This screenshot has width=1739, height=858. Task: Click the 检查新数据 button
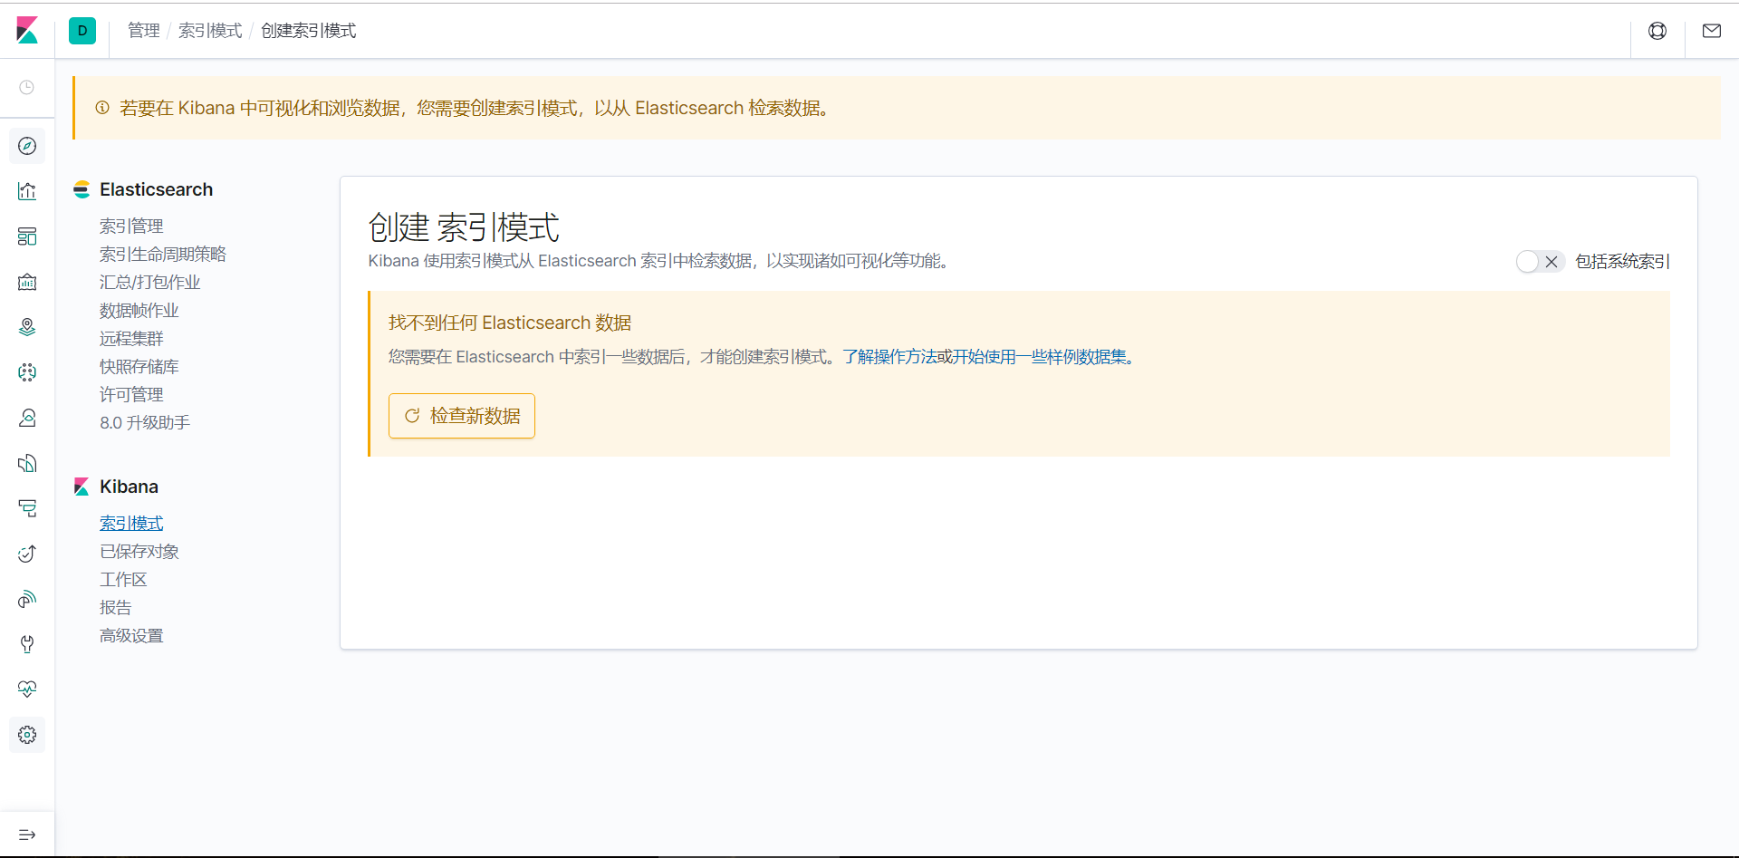coord(461,415)
